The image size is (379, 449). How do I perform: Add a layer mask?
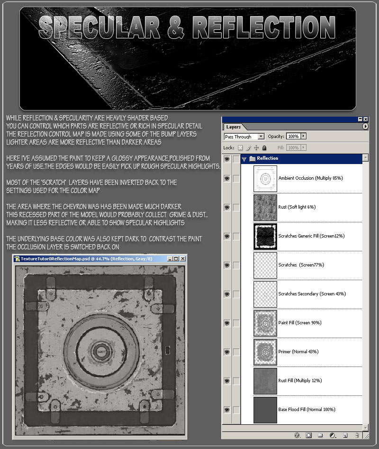click(308, 435)
